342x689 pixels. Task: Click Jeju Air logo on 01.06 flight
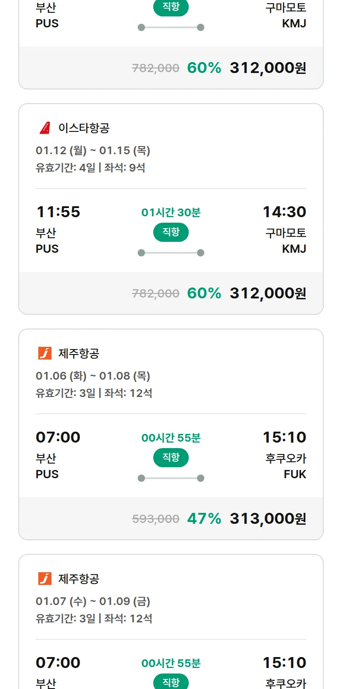[x=45, y=354]
